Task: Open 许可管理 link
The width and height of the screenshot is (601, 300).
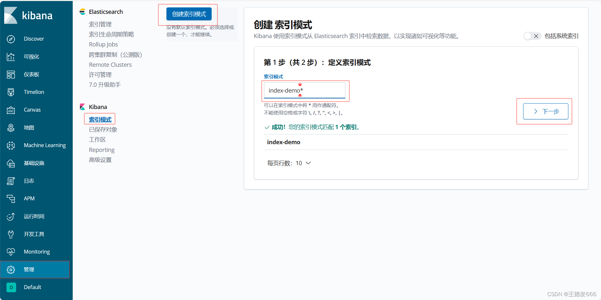Action: (x=100, y=75)
